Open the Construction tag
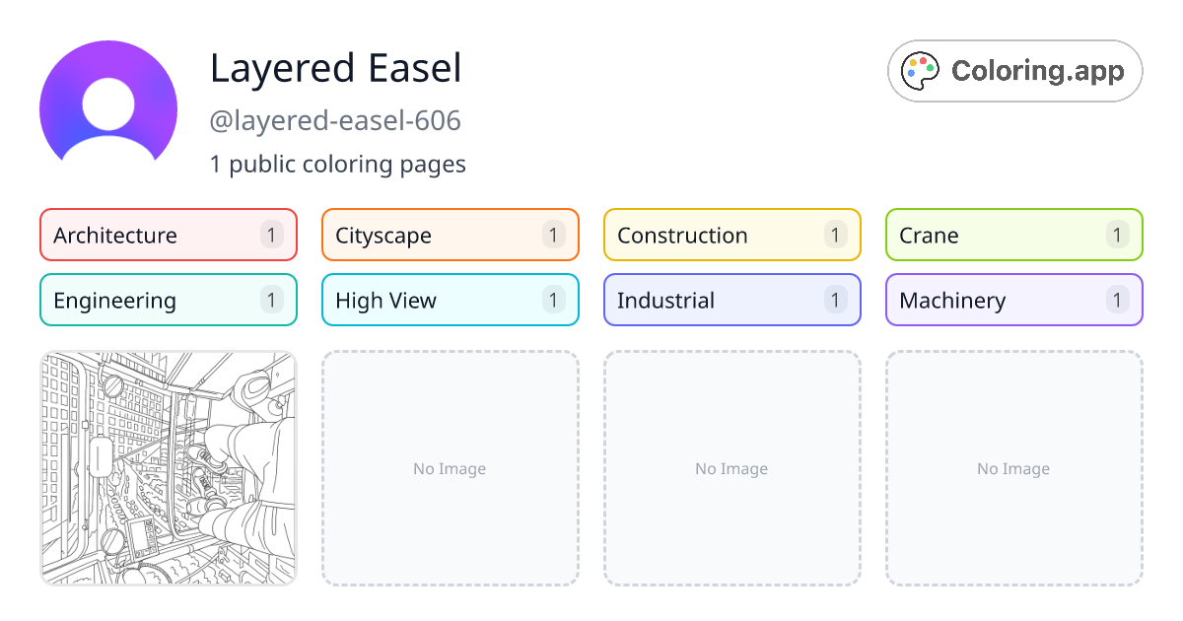Viewport: 1183px width, 621px height. (x=732, y=235)
